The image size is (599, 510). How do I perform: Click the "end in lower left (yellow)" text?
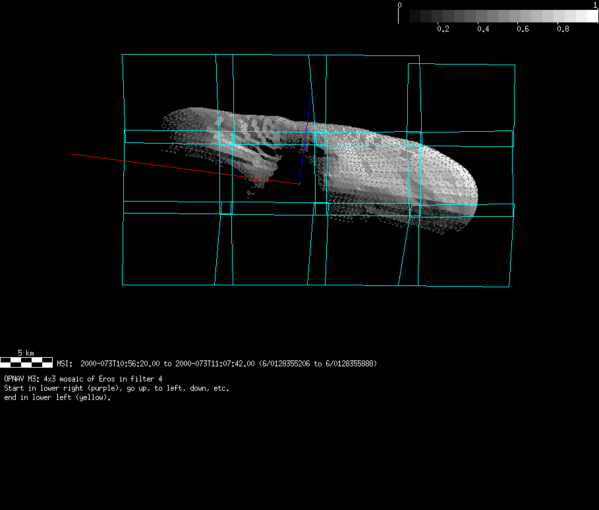point(56,398)
